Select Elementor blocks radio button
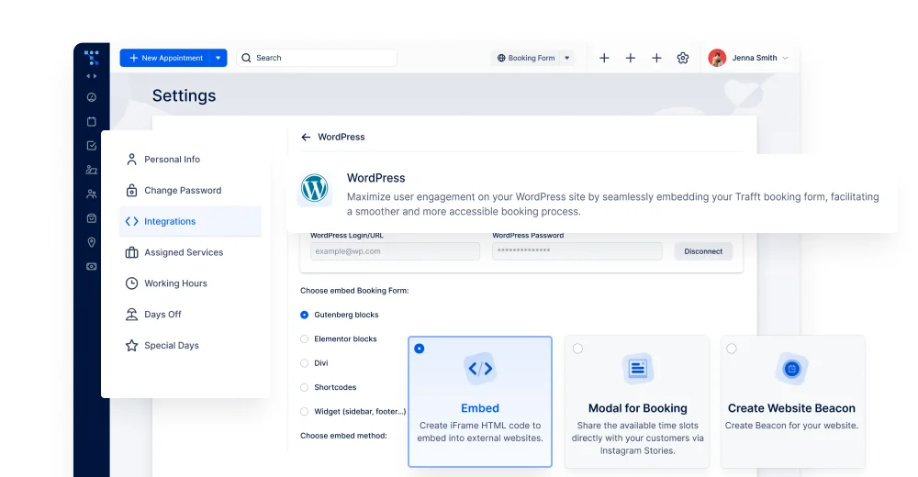Screen dimensions: 918x477 [x=305, y=338]
